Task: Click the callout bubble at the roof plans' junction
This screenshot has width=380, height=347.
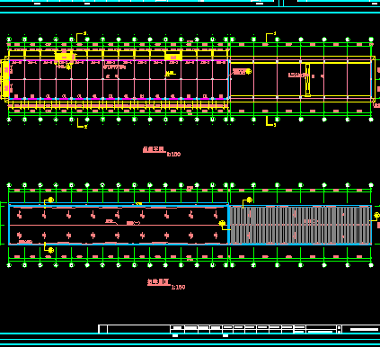Action: click(222, 223)
